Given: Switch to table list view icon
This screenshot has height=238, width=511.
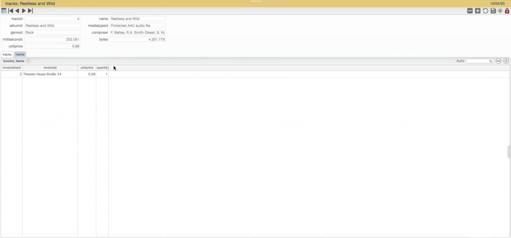Looking at the screenshot, I should 4,11.
